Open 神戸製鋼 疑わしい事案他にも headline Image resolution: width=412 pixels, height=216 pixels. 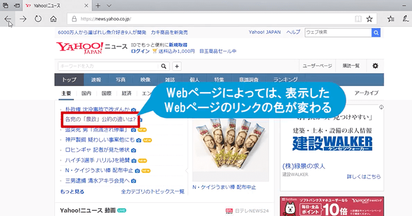100,140
